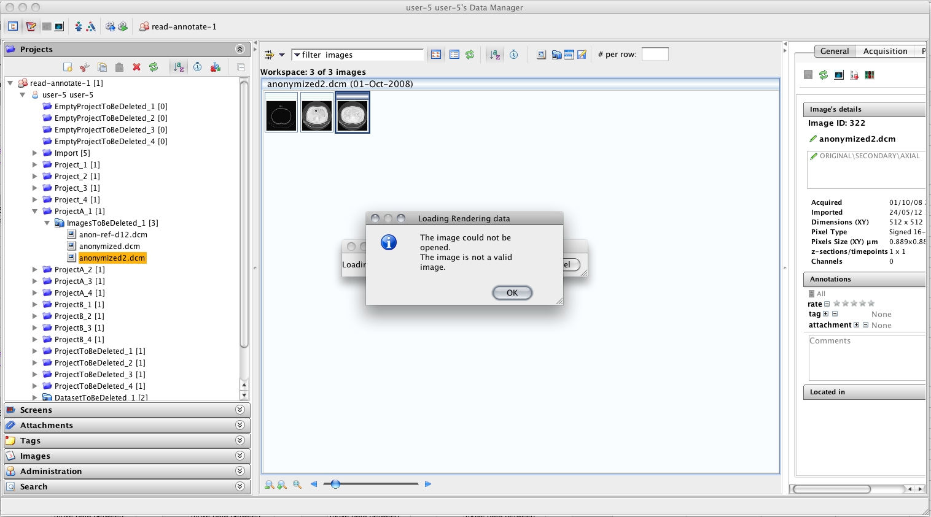Select the General tab

[x=834, y=52]
